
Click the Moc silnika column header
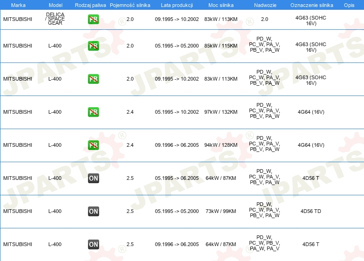pos(221,5)
